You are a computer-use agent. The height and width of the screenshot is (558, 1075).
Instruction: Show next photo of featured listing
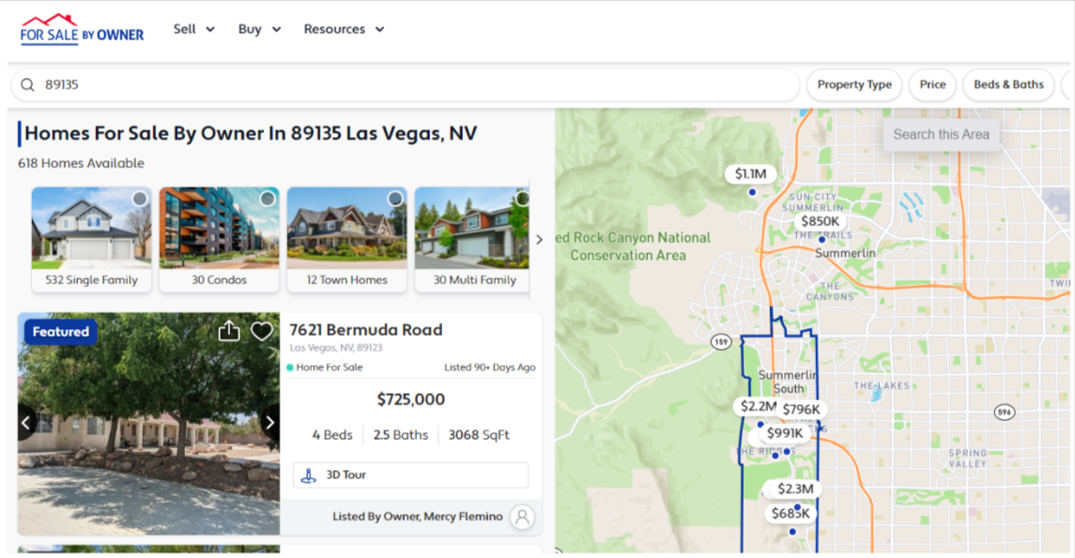[x=269, y=423]
